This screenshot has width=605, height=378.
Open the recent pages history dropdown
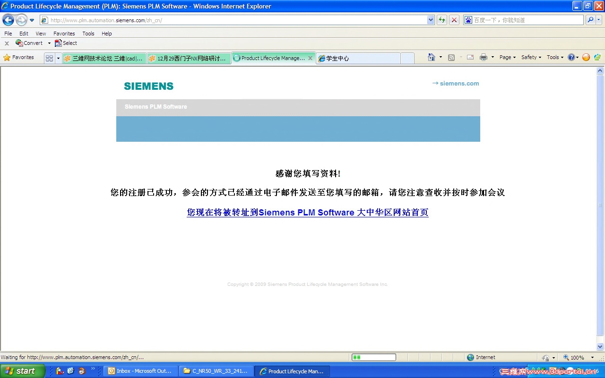click(32, 20)
